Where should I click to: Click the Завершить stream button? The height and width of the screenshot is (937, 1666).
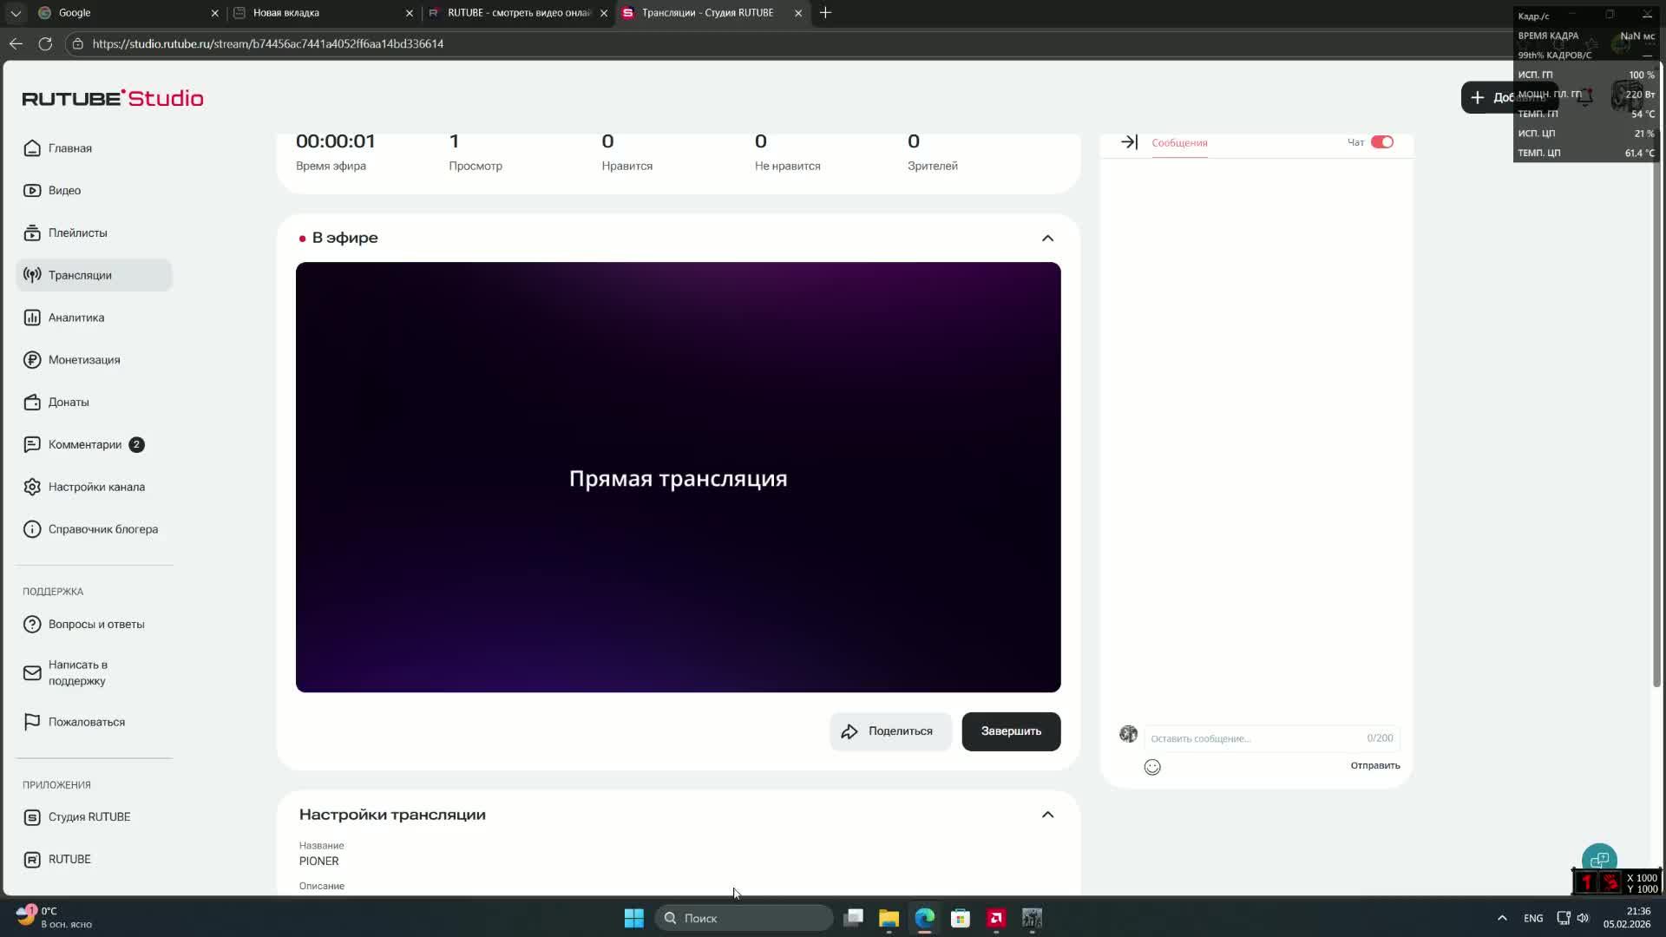coord(1011,731)
